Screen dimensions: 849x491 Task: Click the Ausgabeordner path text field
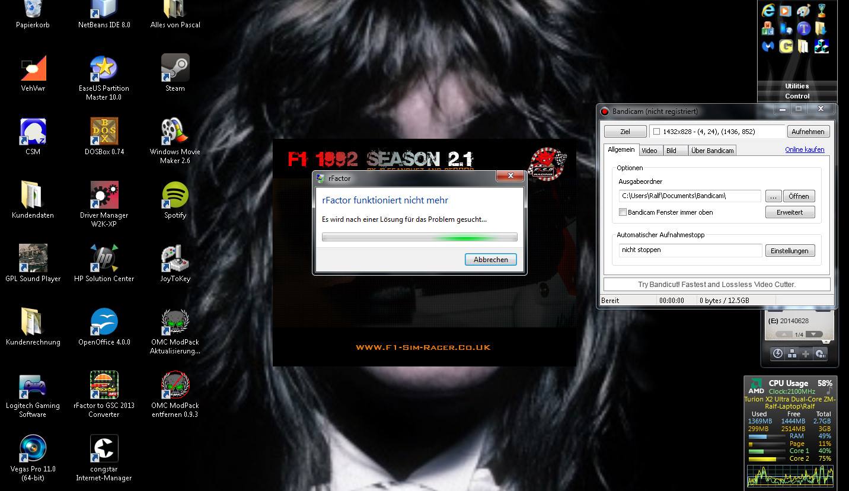coord(690,196)
